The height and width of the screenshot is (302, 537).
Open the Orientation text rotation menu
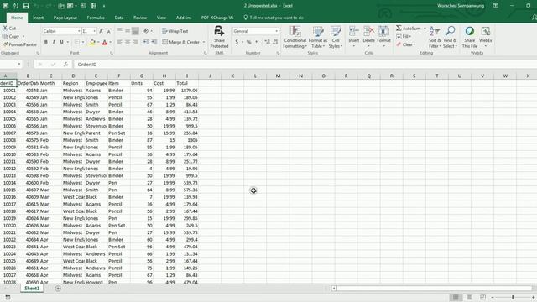point(148,31)
